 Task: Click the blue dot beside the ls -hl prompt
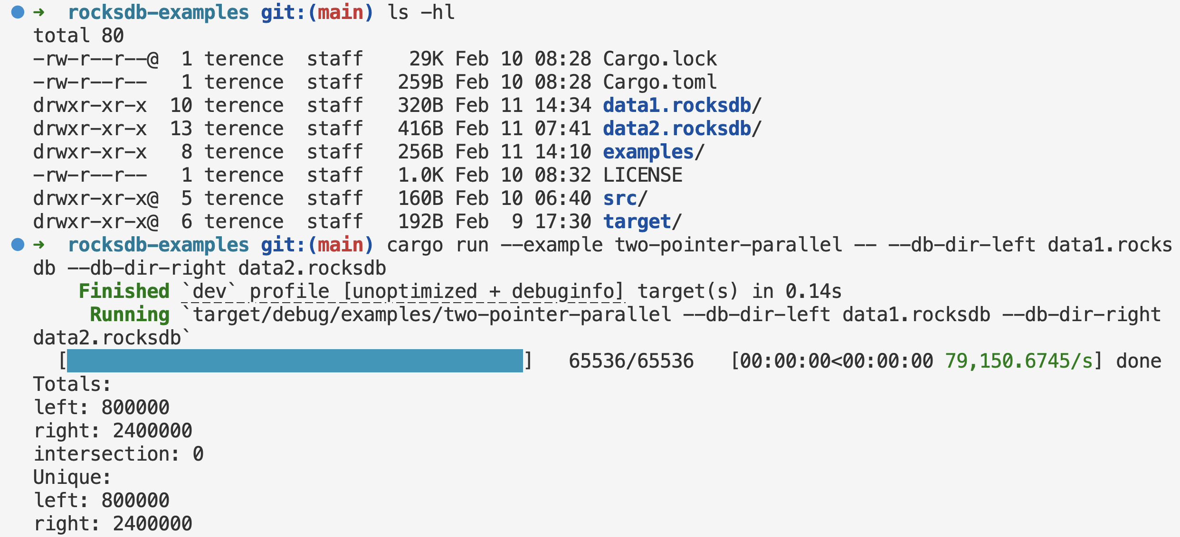18,12
